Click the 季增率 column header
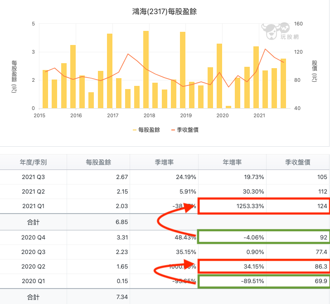 tap(164, 162)
